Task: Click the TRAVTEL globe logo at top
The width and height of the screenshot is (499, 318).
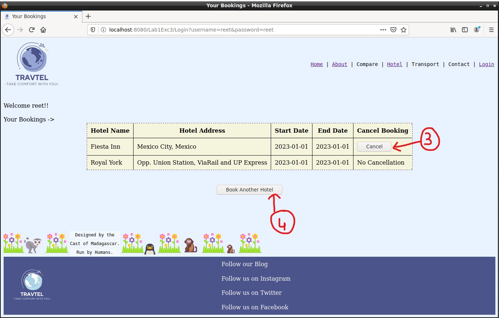Action: [32, 64]
